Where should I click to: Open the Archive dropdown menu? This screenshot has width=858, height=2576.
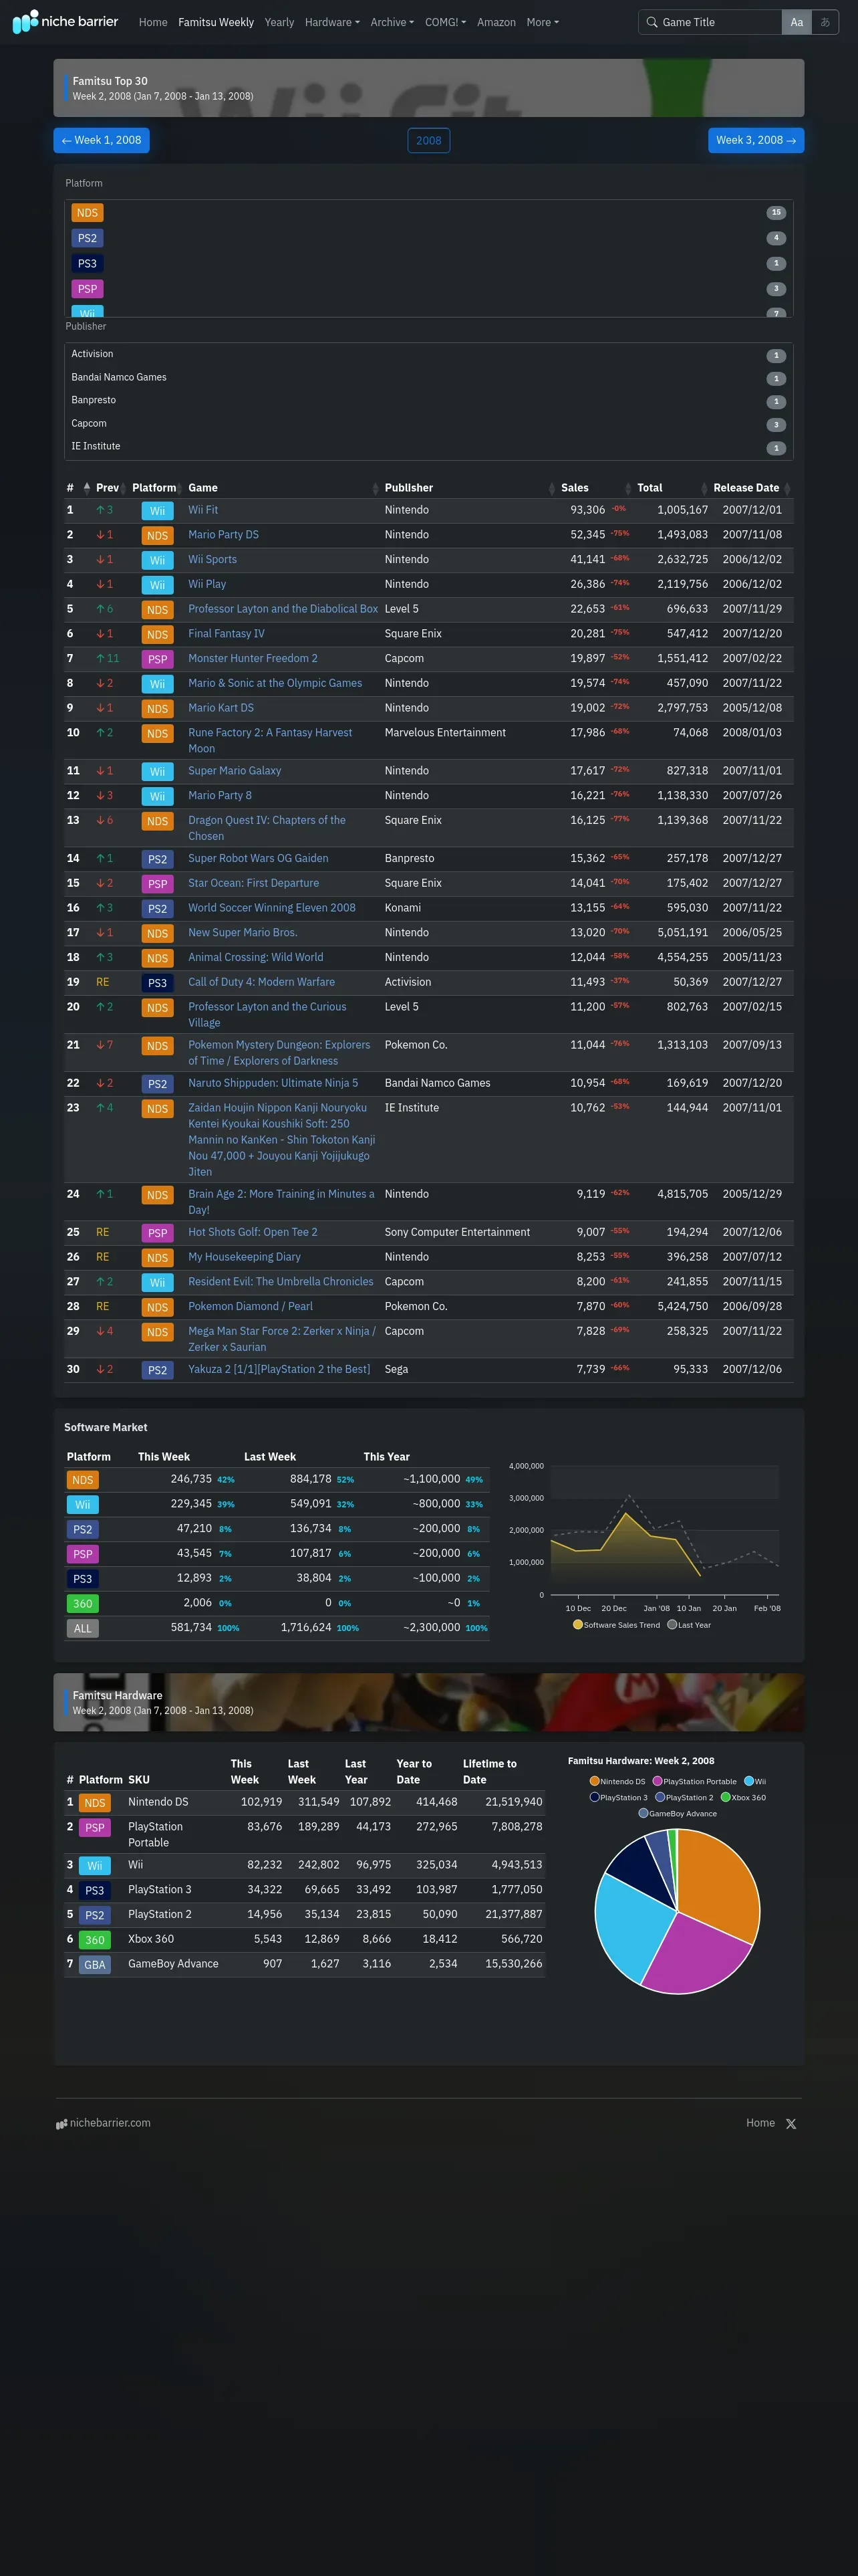coord(392,22)
